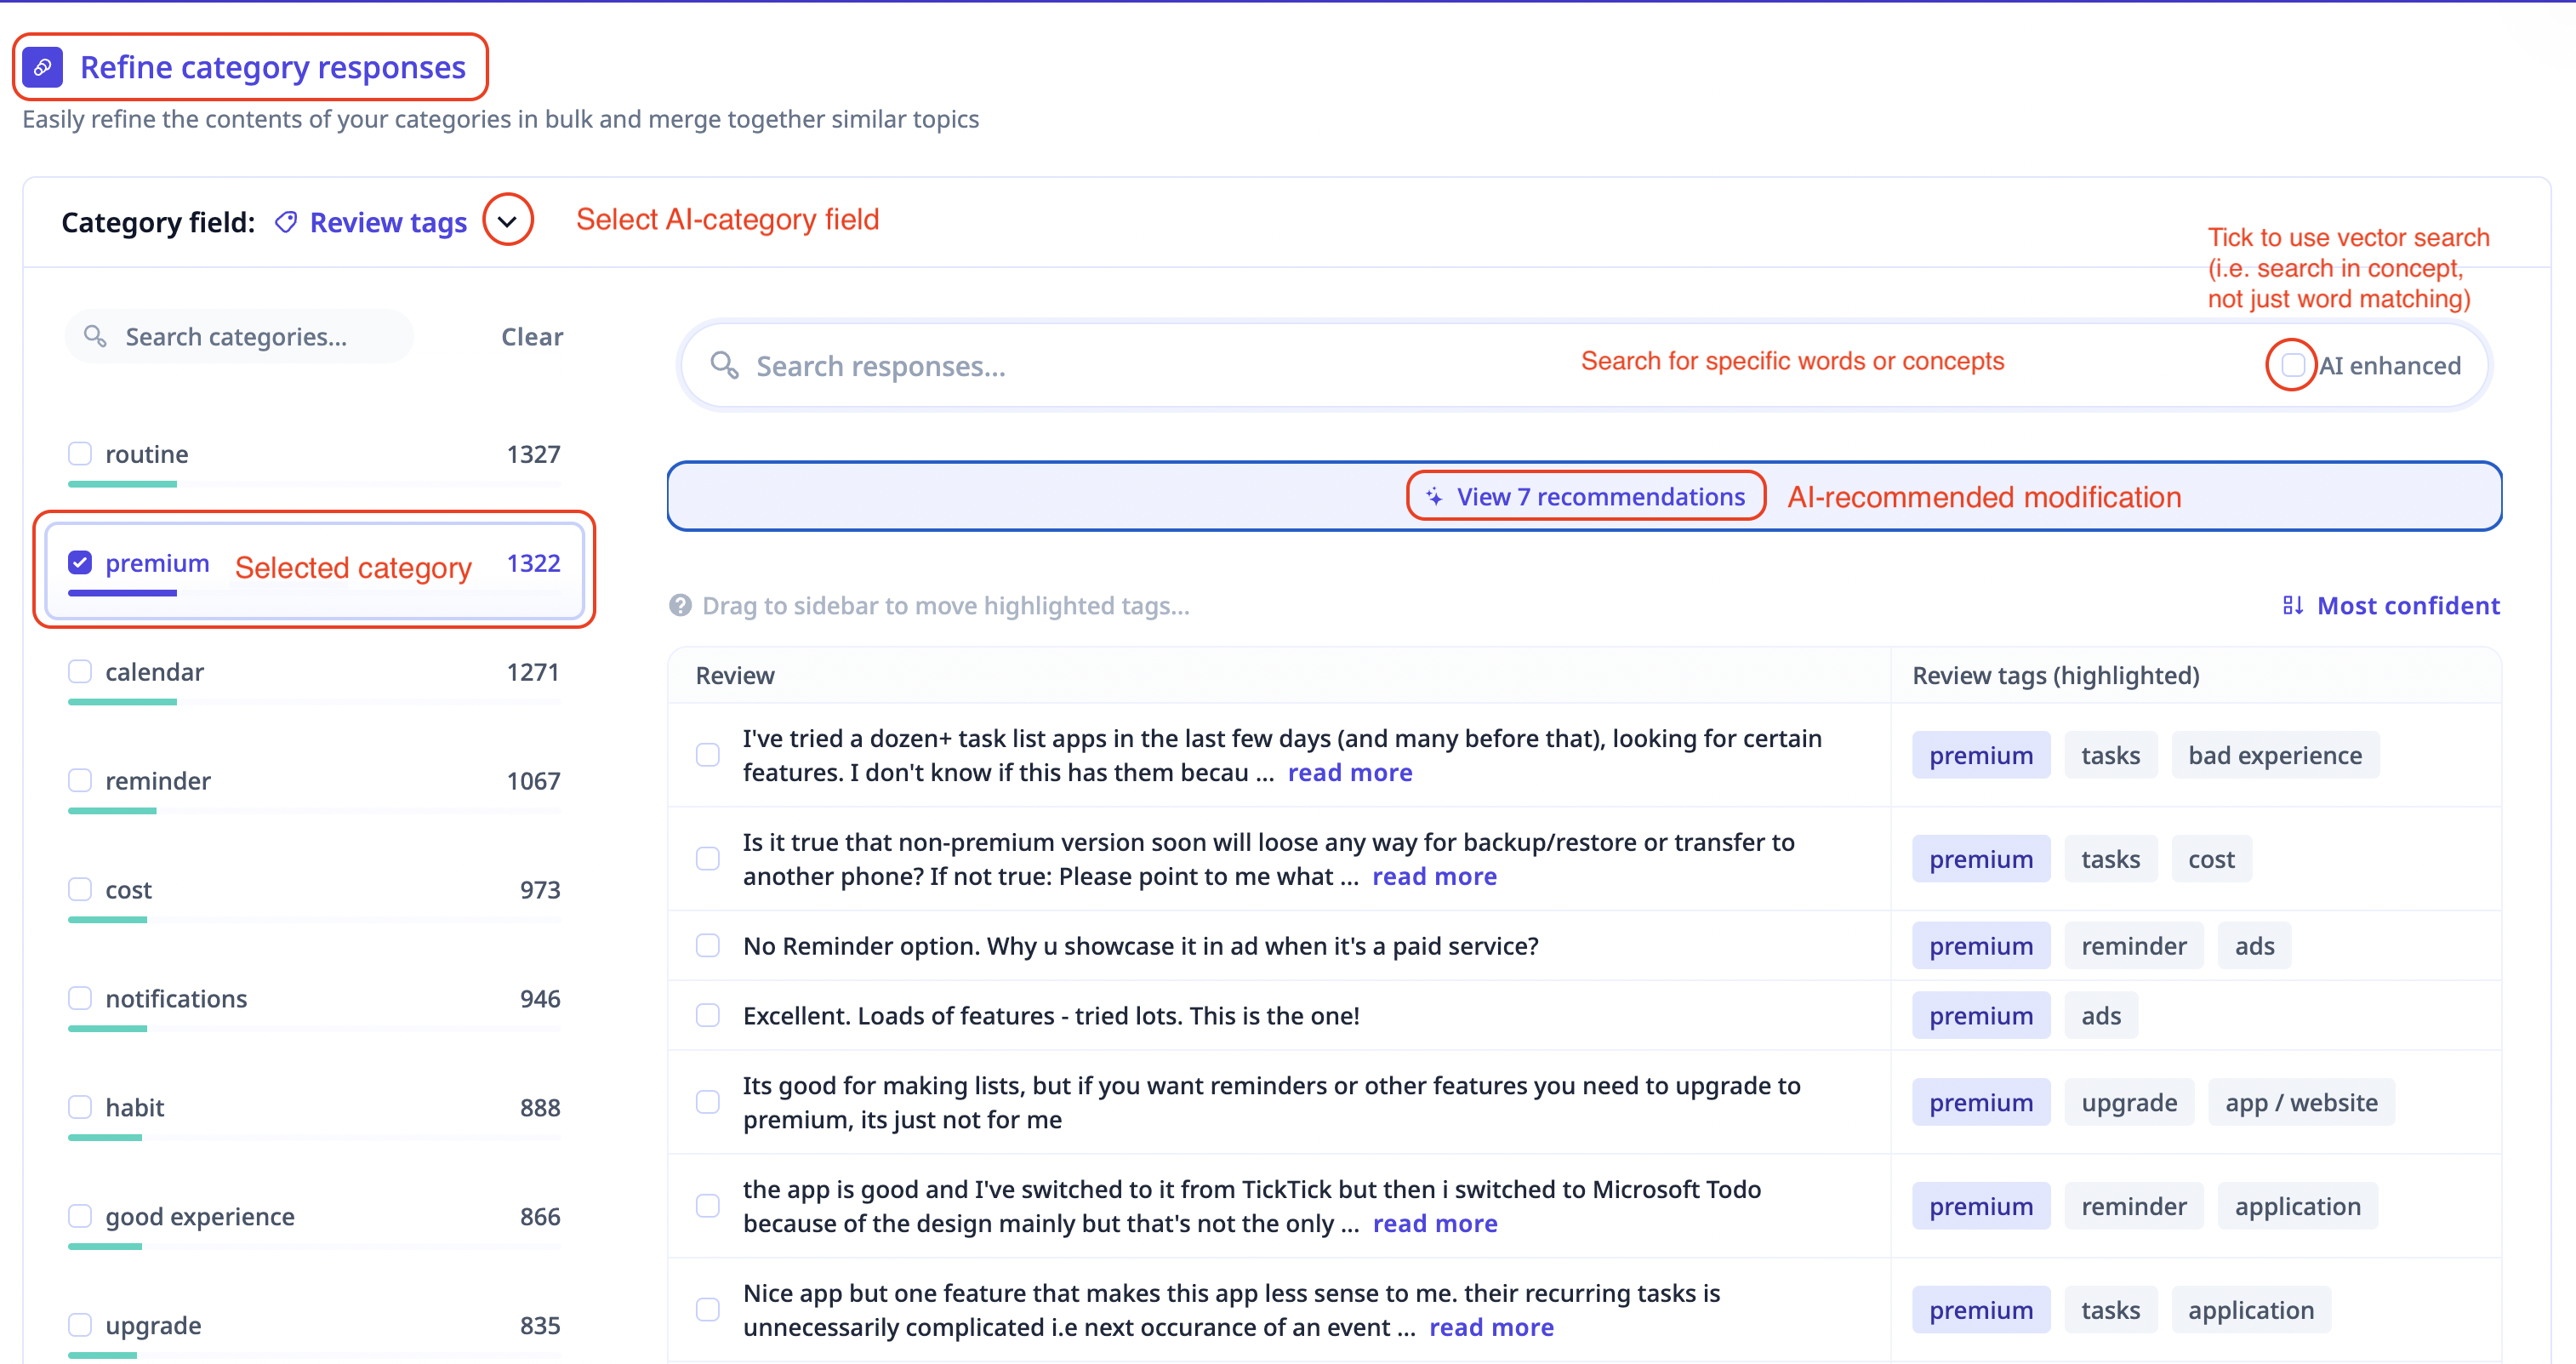Uncheck the premium category checkbox

click(80, 563)
